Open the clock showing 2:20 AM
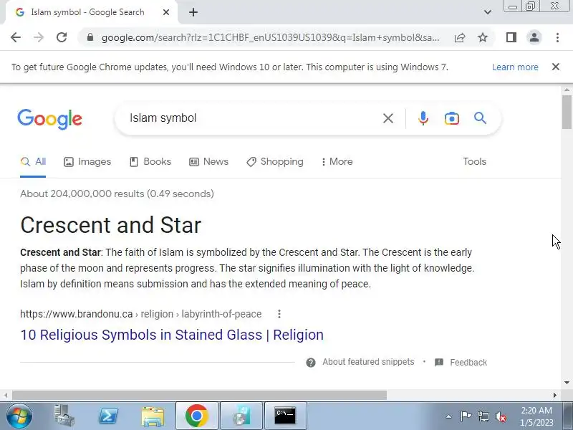 click(536, 416)
